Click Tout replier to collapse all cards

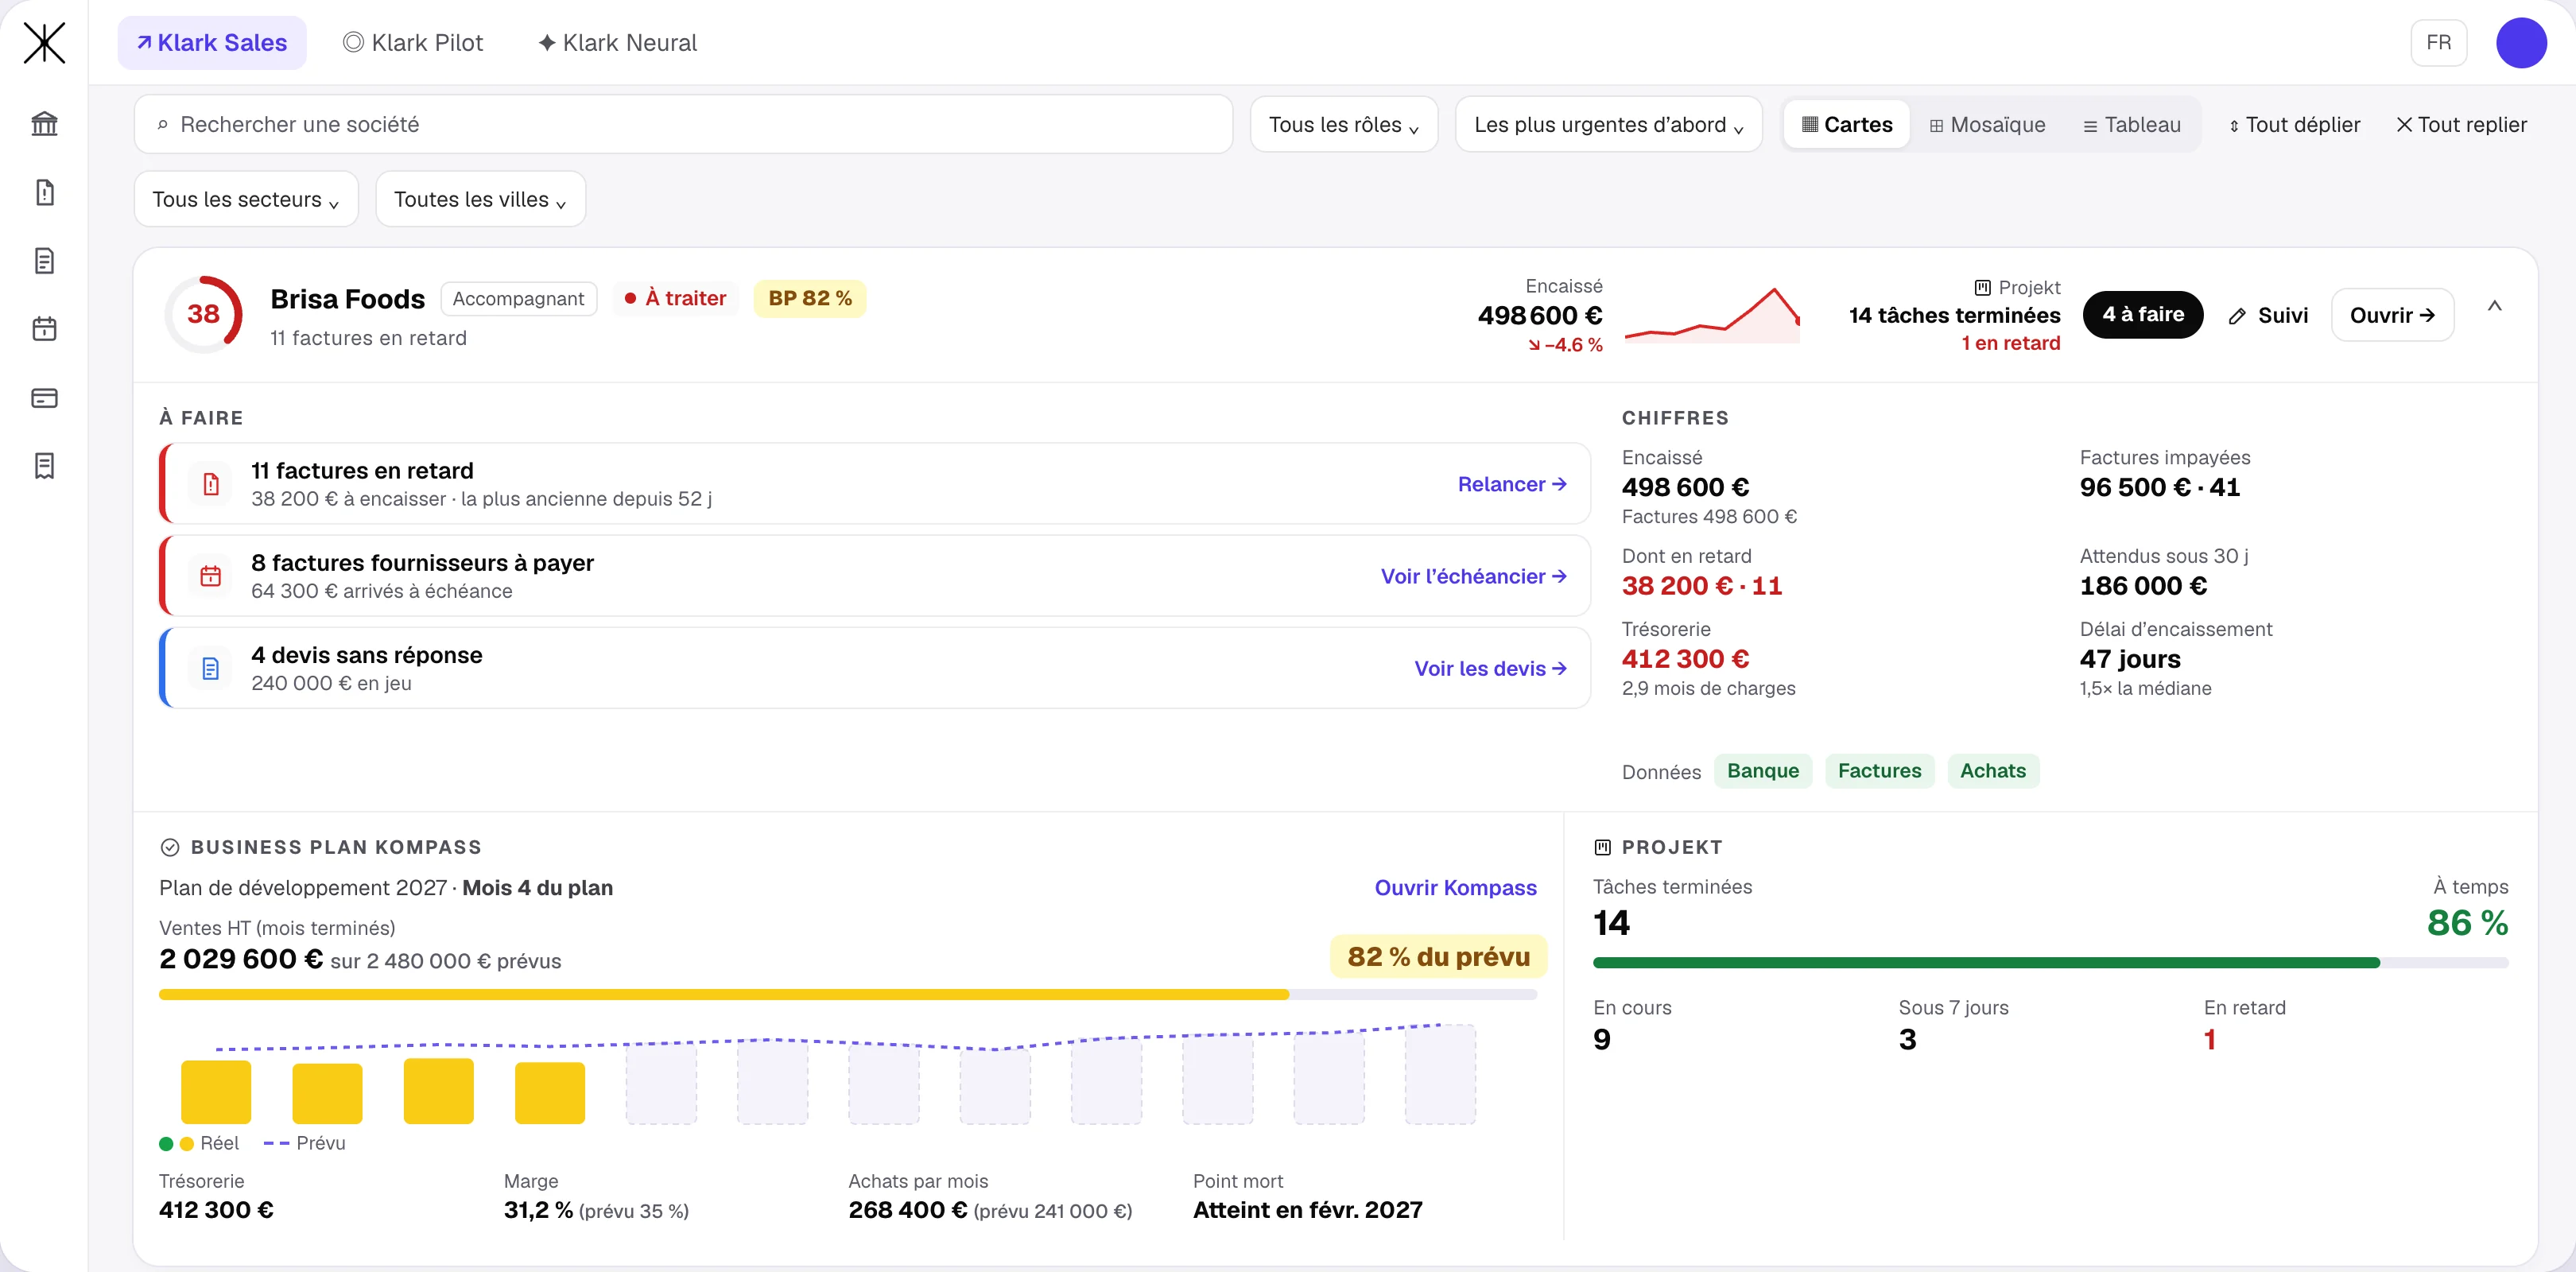[x=2461, y=125]
